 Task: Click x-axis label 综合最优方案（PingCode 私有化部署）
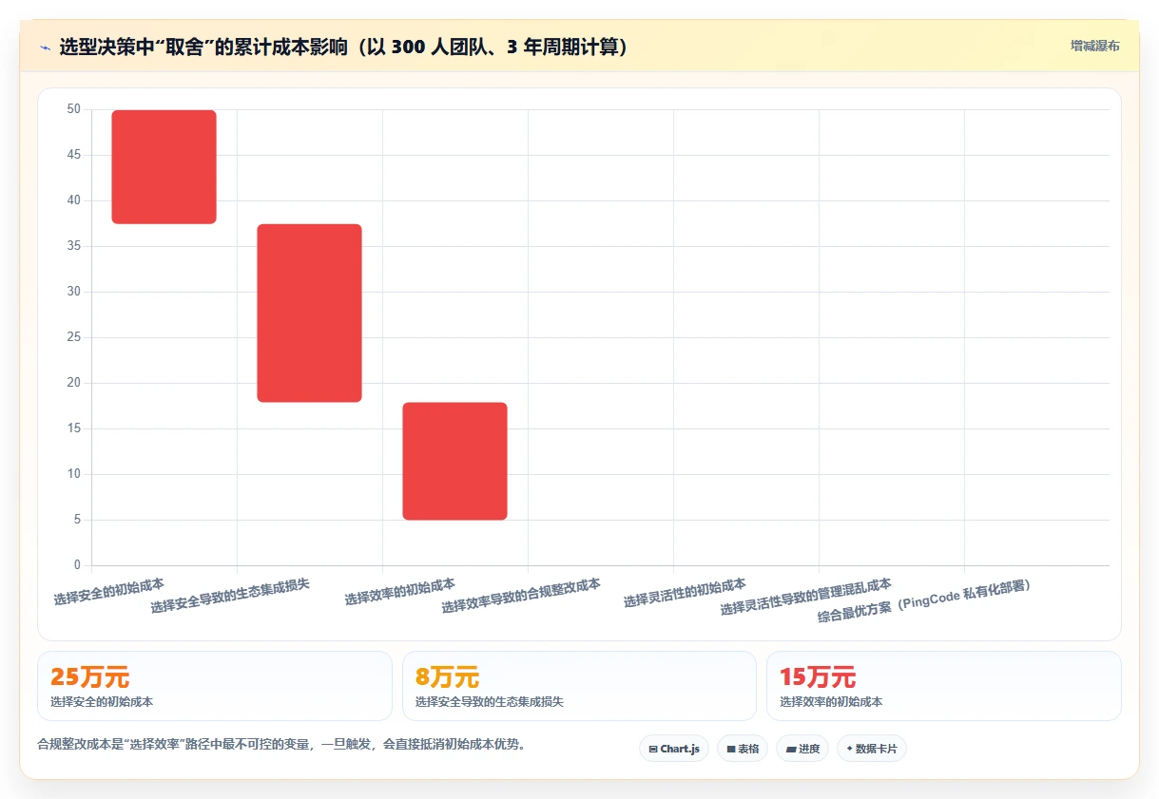coord(925,600)
